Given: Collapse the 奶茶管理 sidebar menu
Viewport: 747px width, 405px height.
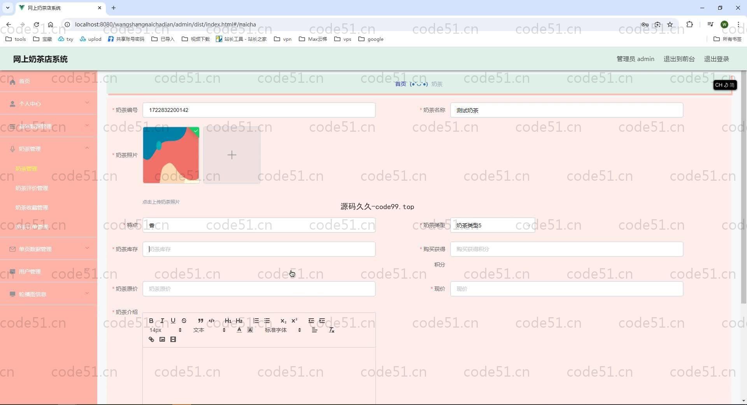Looking at the screenshot, I should [48, 148].
